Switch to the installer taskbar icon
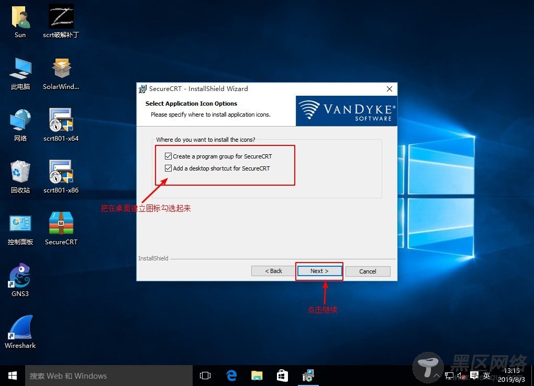 (308, 376)
